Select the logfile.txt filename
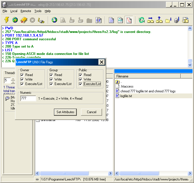The image size is (194, 183). [x=126, y=96]
